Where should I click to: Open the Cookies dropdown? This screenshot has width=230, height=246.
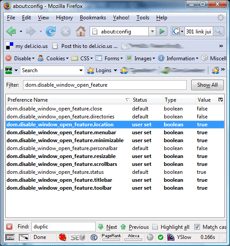[53, 59]
